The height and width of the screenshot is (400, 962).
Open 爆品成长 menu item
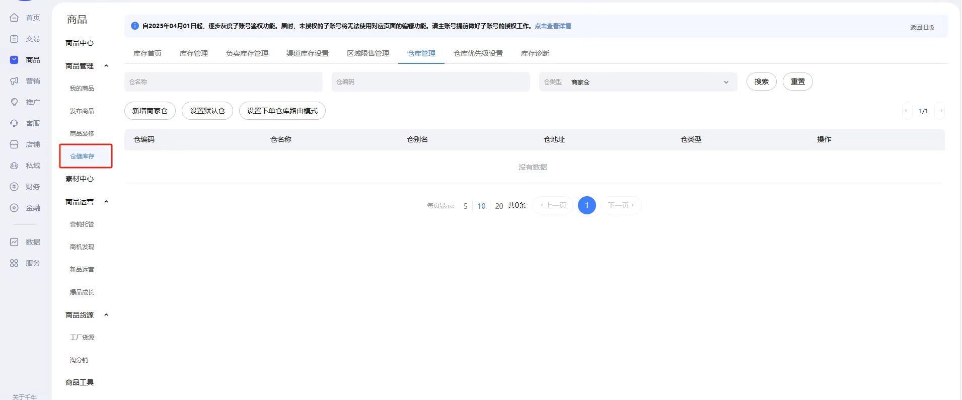[82, 292]
